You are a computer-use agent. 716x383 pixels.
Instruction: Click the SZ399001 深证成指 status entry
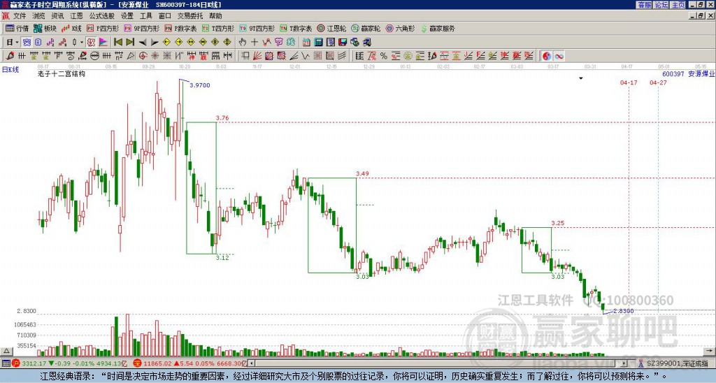point(677,363)
